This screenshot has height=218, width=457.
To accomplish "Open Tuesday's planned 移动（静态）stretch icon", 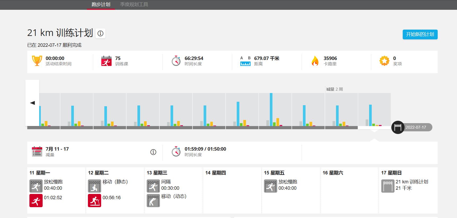I will pyautogui.click(x=95, y=186).
